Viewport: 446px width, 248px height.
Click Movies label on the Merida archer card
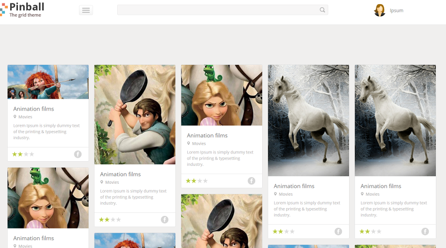point(26,117)
